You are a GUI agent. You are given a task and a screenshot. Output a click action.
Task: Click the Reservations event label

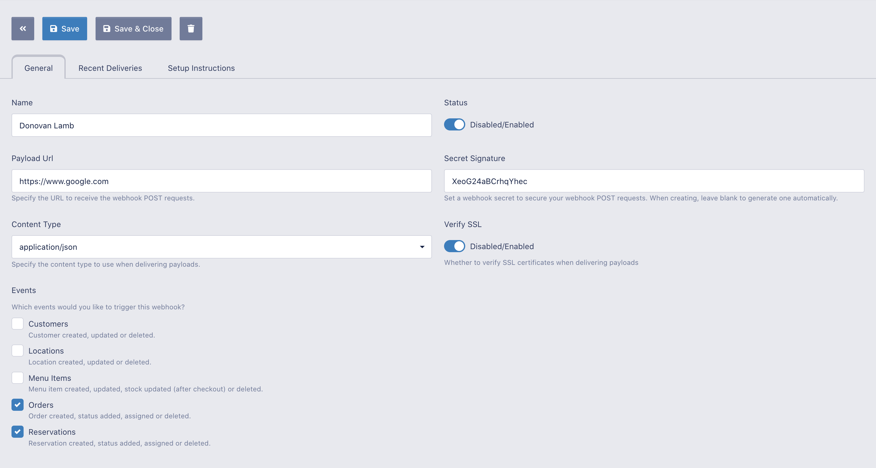[x=52, y=432]
